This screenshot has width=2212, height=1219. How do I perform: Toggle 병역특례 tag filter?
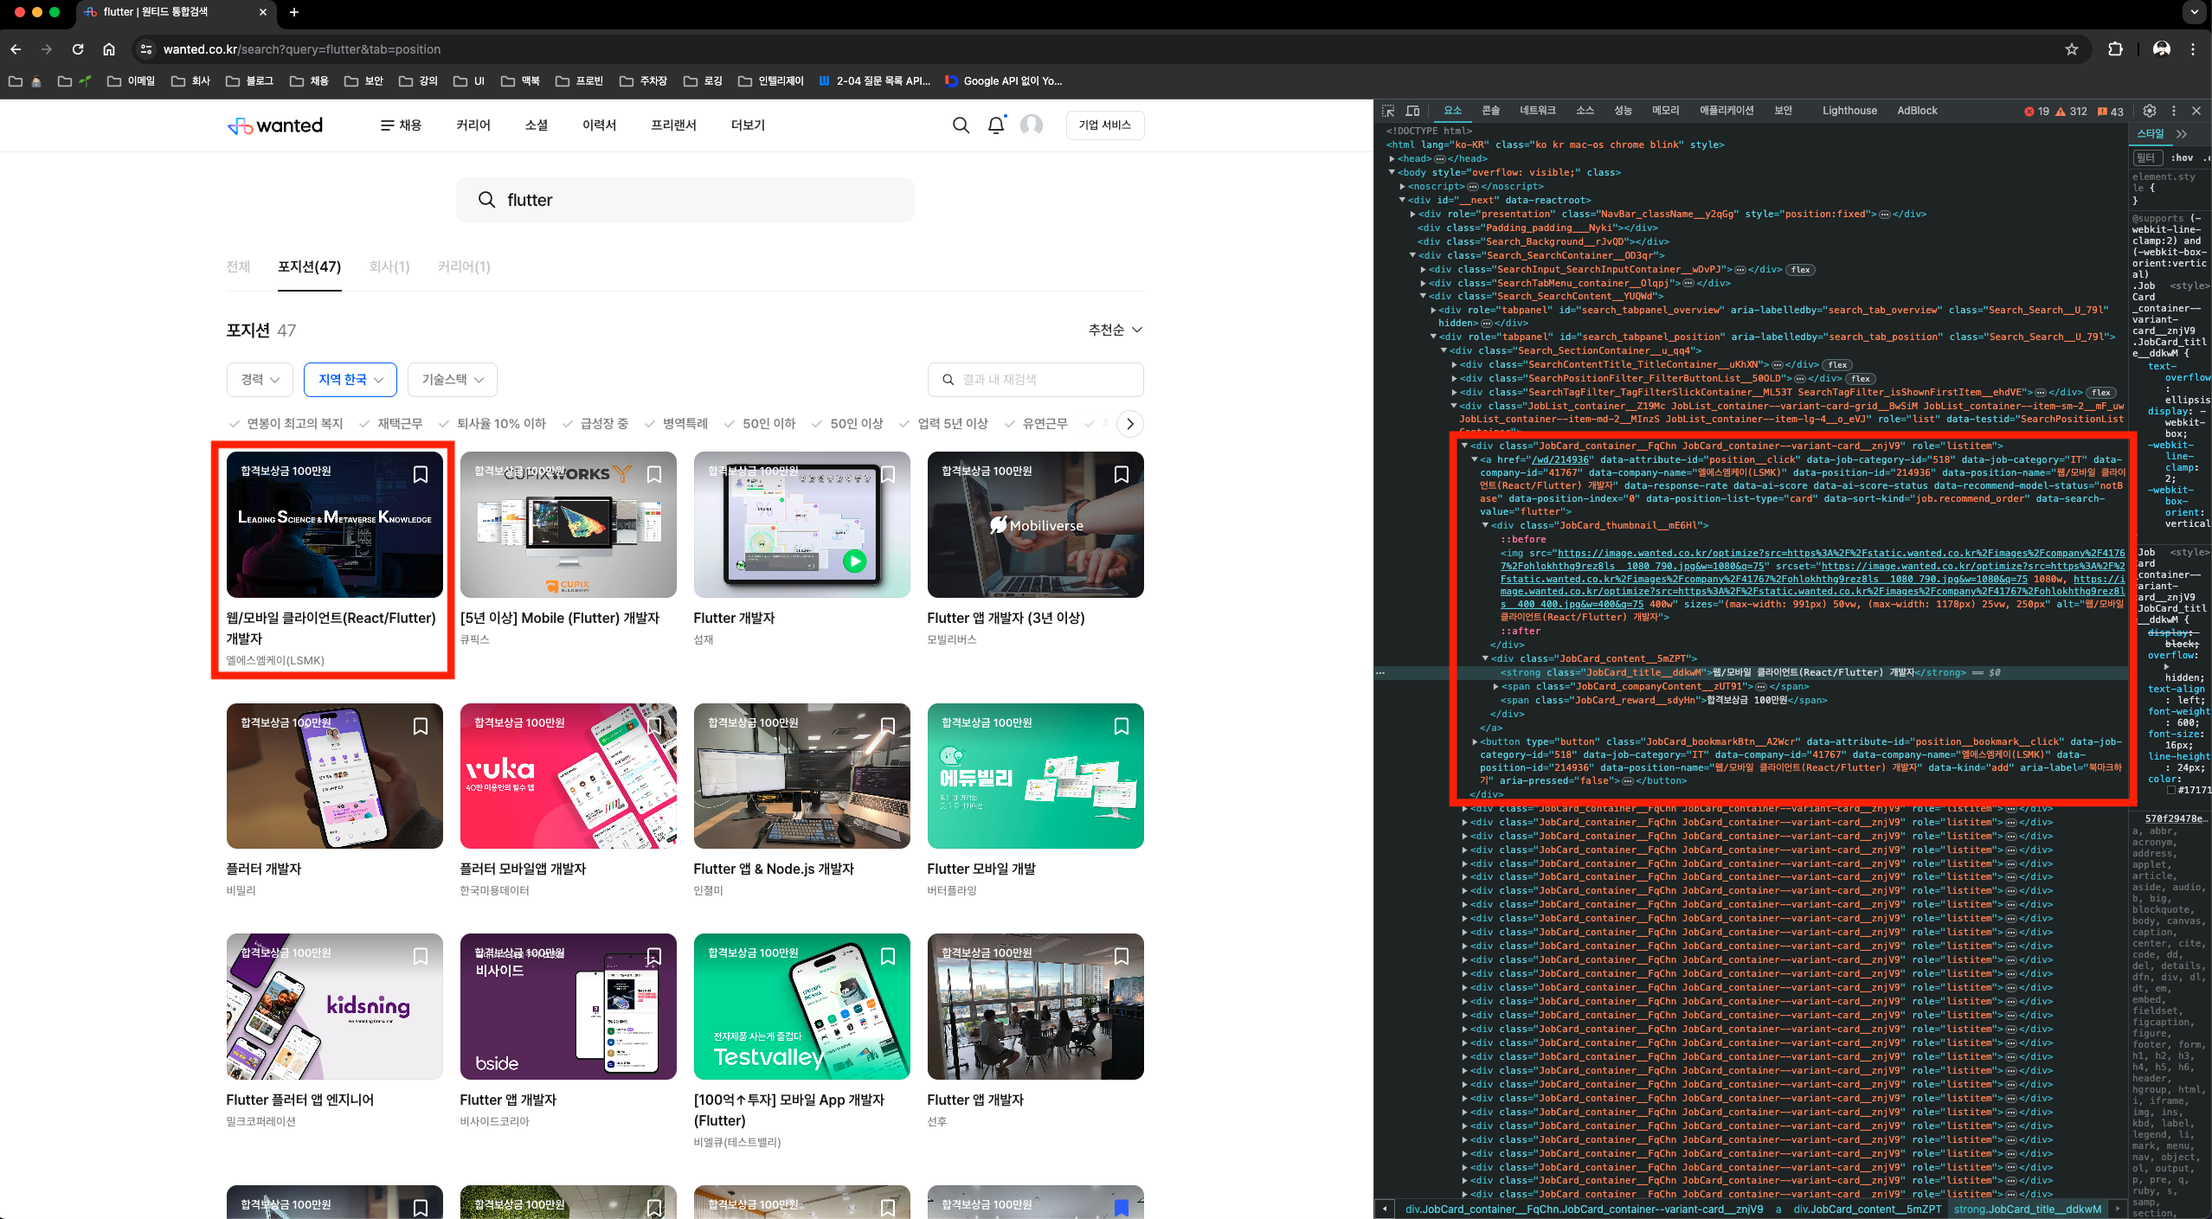(x=676, y=424)
